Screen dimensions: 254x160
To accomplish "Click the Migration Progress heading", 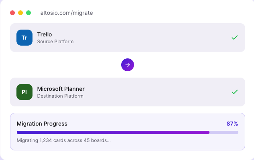I will 42,124.
